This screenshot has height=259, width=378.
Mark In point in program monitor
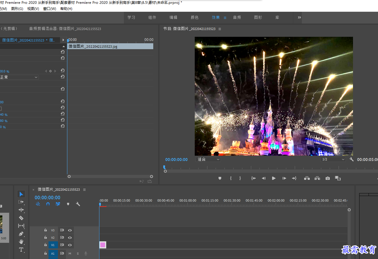coord(231,178)
